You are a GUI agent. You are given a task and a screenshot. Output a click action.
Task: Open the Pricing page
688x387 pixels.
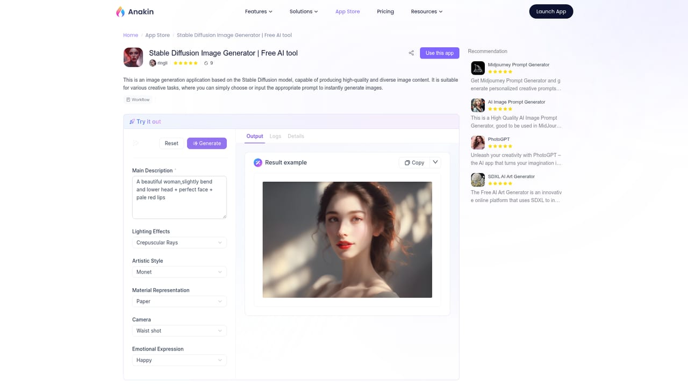click(385, 11)
